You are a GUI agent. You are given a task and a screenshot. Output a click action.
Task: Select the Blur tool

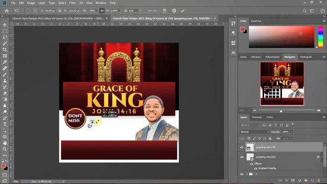(x=5, y=106)
